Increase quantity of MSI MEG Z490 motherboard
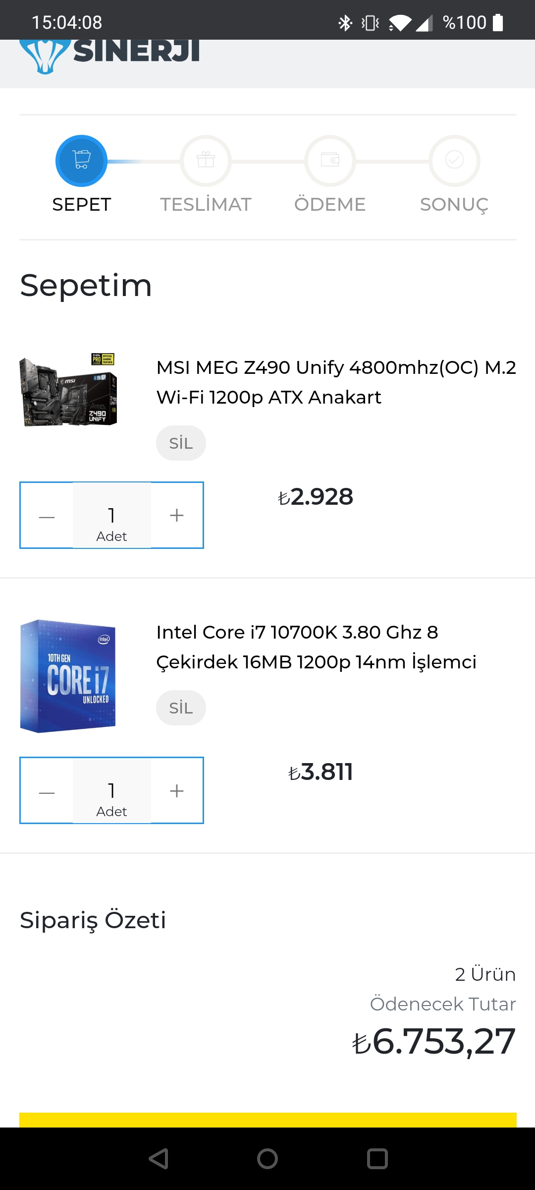 (177, 516)
